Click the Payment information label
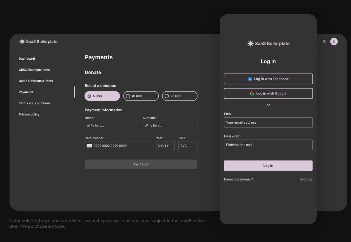This screenshot has width=351, height=242. tap(103, 110)
